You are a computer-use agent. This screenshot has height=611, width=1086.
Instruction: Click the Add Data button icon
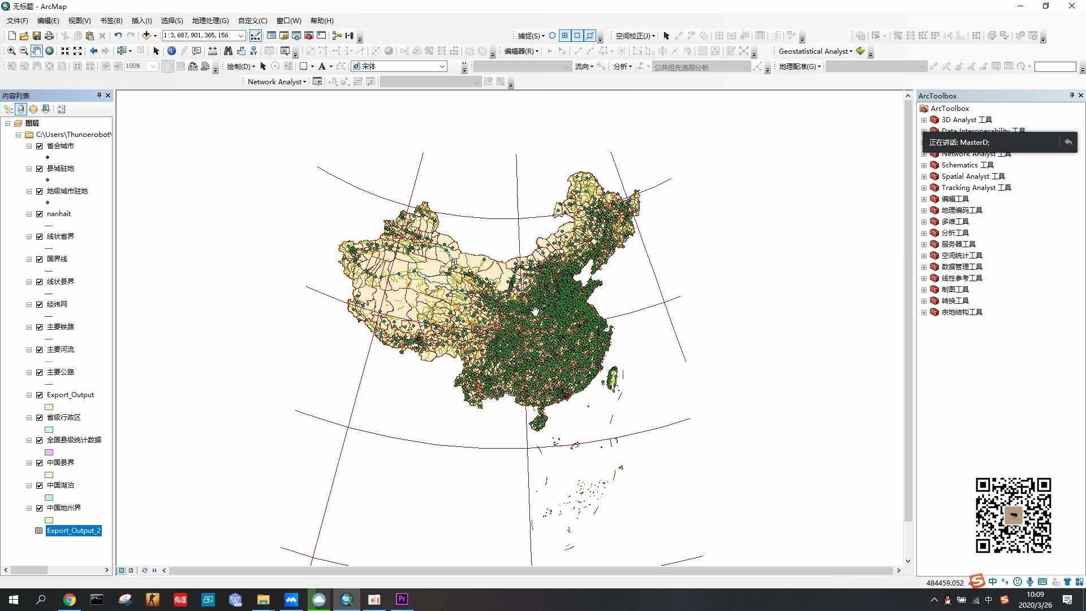[146, 36]
